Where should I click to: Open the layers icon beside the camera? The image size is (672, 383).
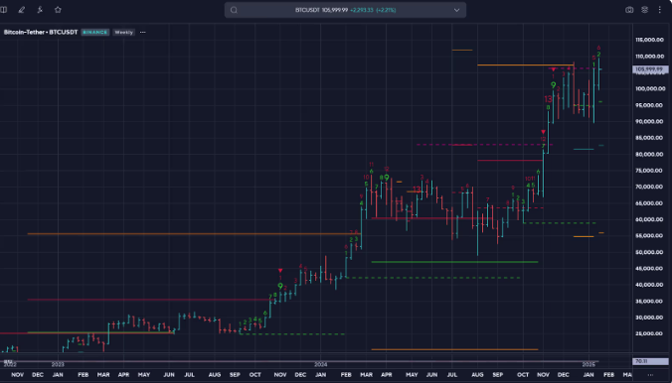coord(644,10)
